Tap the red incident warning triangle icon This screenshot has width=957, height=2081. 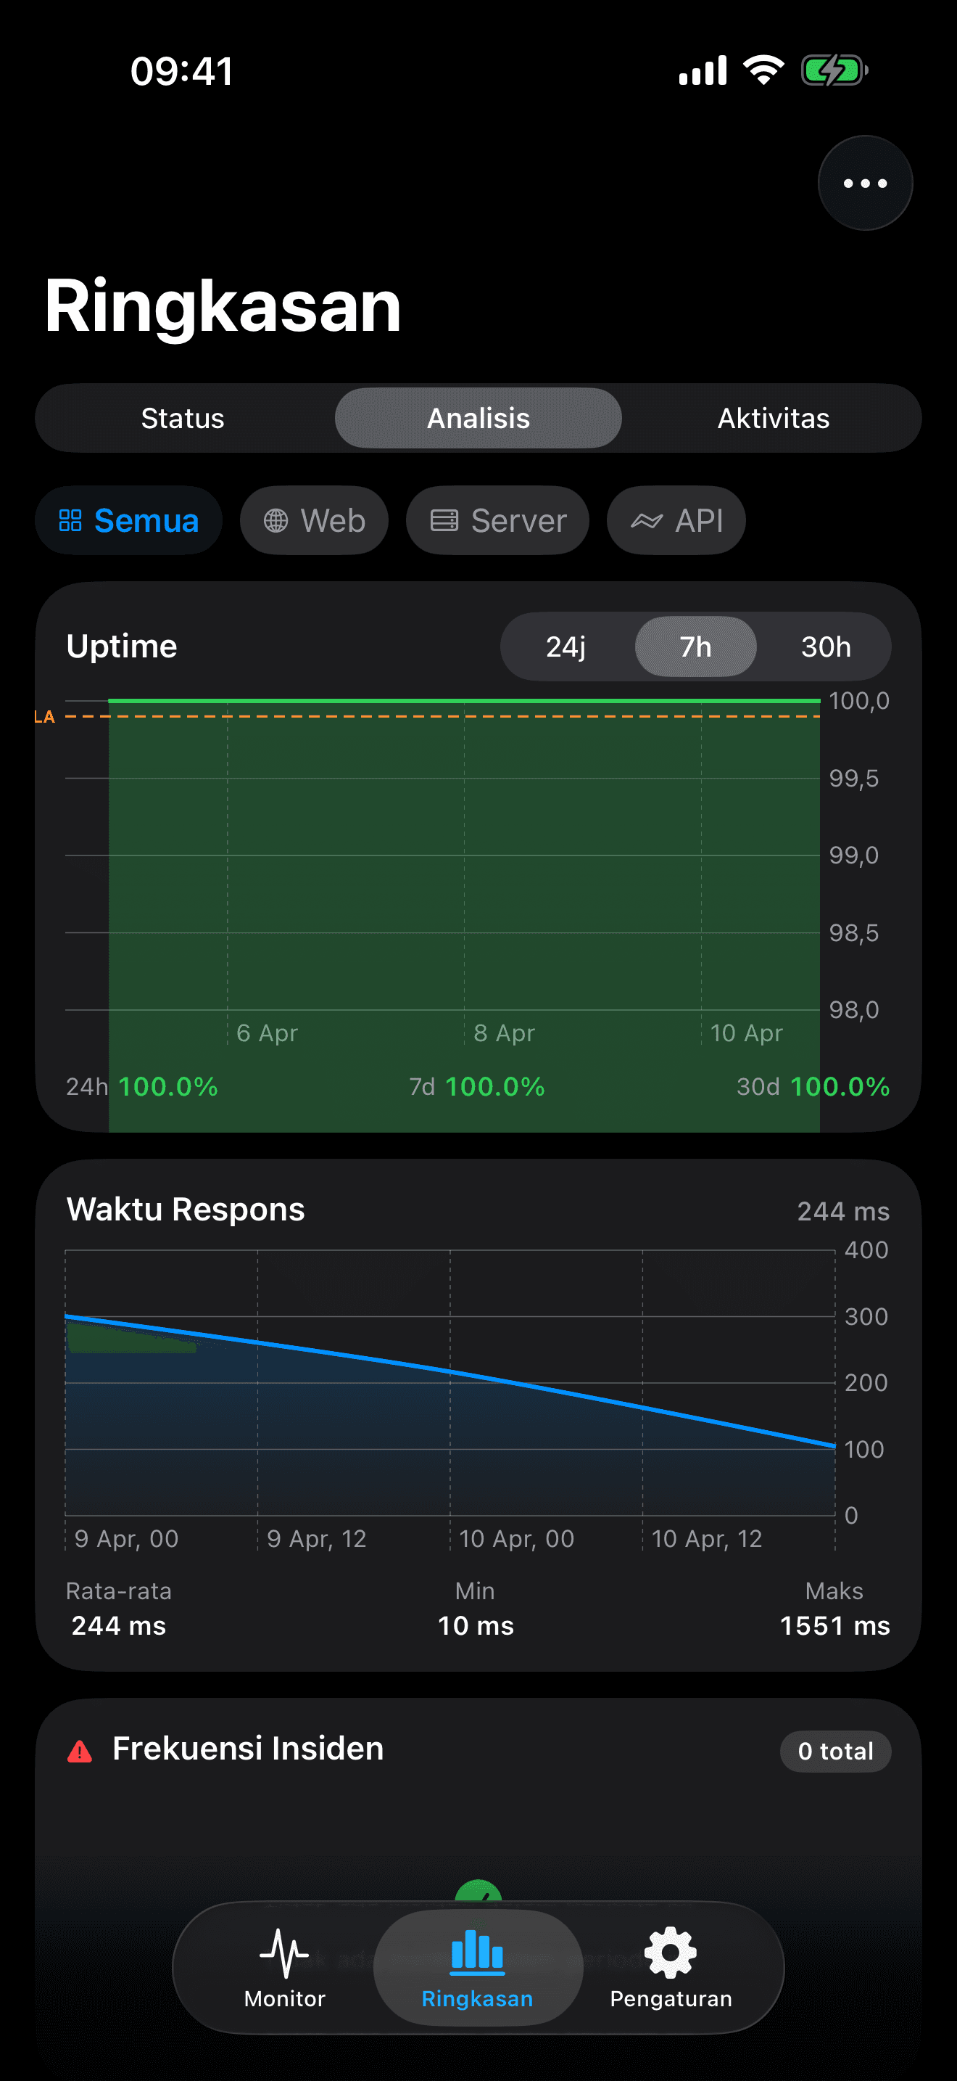tap(80, 1751)
